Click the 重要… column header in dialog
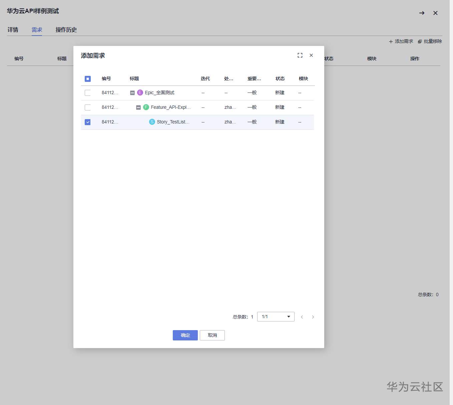The width and height of the screenshot is (453, 405). 254,79
